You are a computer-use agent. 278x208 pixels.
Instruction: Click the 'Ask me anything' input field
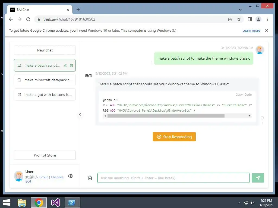coord(173,178)
